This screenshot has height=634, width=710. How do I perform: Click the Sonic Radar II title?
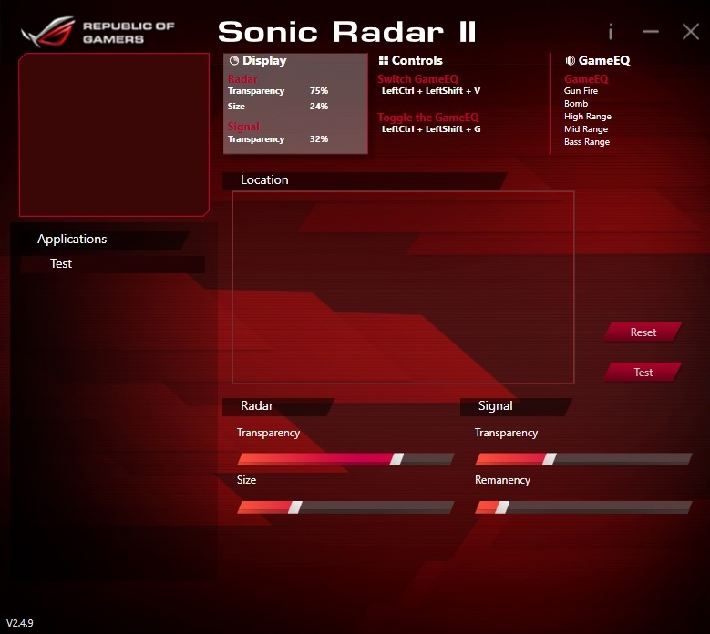pyautogui.click(x=347, y=32)
